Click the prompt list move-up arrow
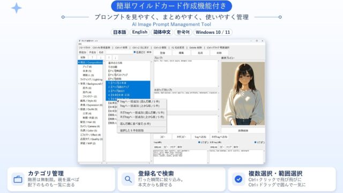This screenshot has width=343, height=193. click(109, 58)
